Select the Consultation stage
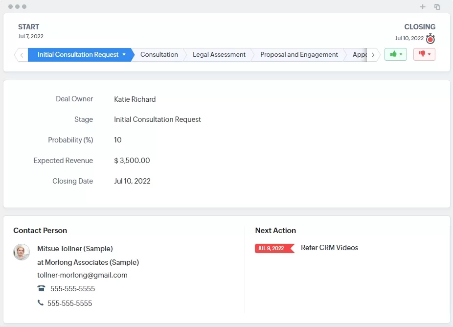Image resolution: width=453 pixels, height=327 pixels. point(159,55)
